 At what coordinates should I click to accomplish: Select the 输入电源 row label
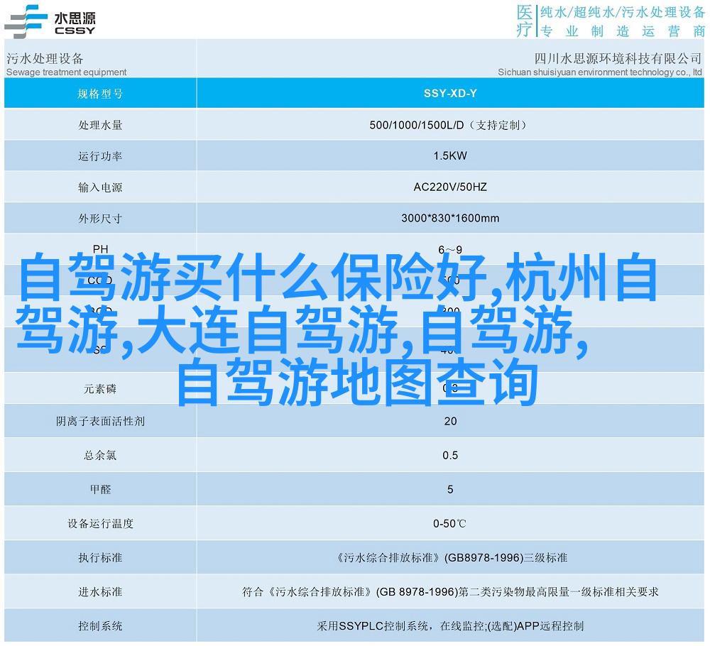pos(100,187)
